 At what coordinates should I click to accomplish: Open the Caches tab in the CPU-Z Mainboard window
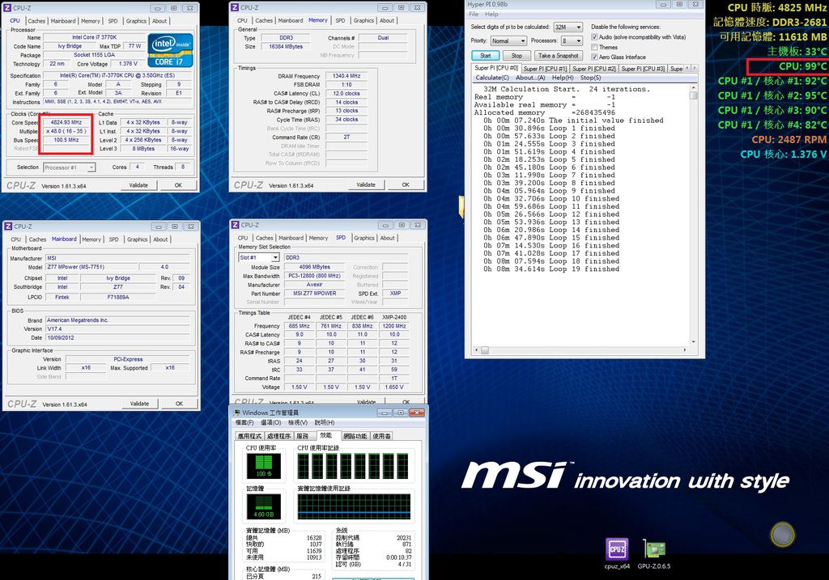[37, 239]
